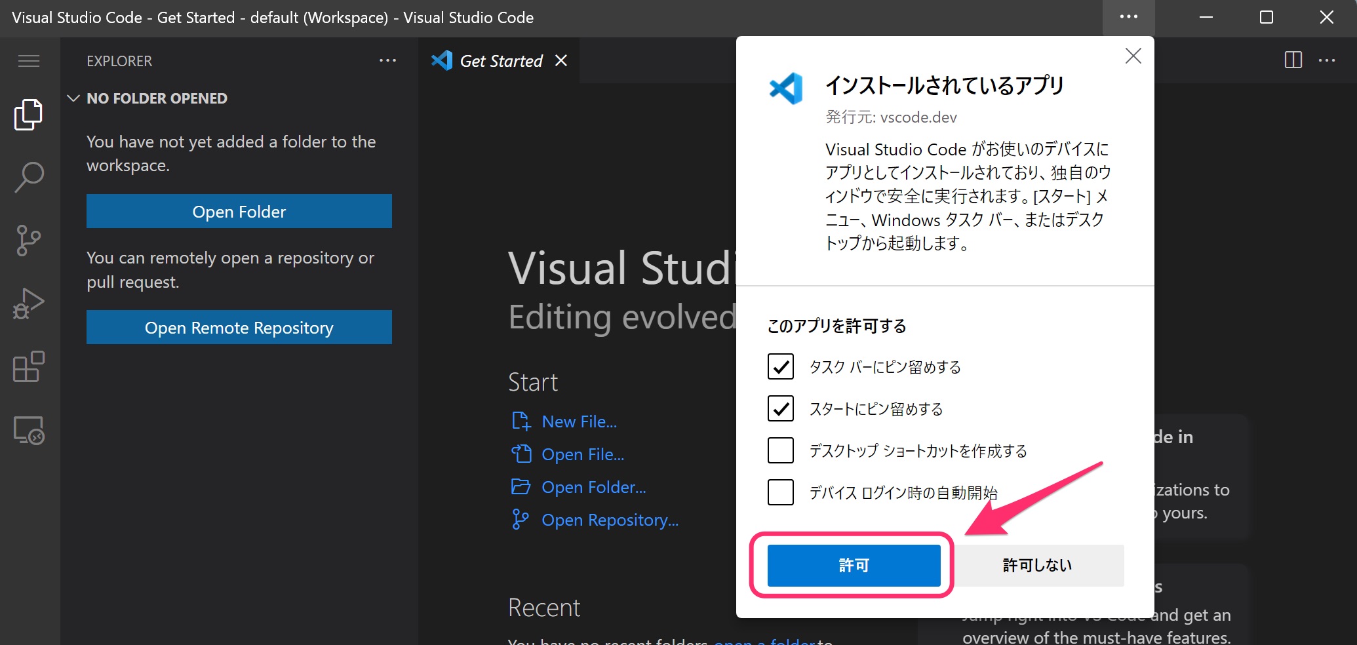Click the 許可 allow button
This screenshot has height=645, width=1357.
[854, 565]
